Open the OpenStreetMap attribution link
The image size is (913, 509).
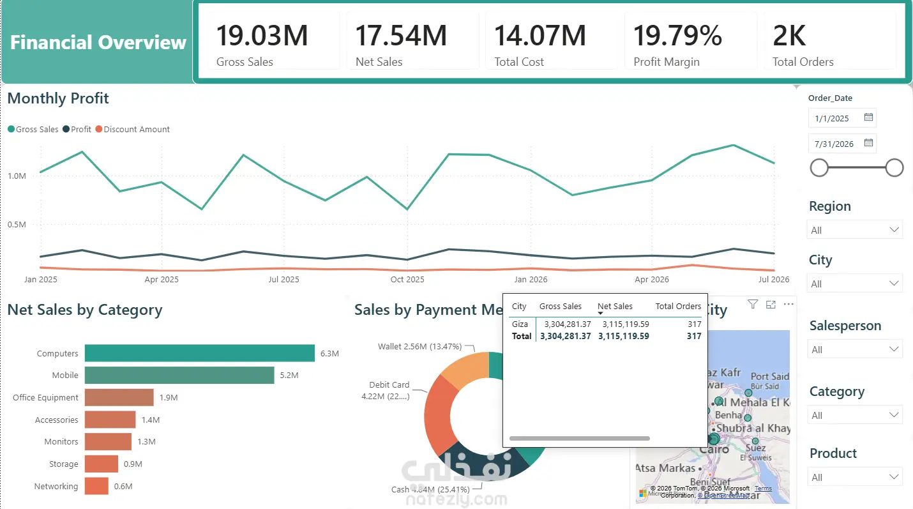[723, 495]
